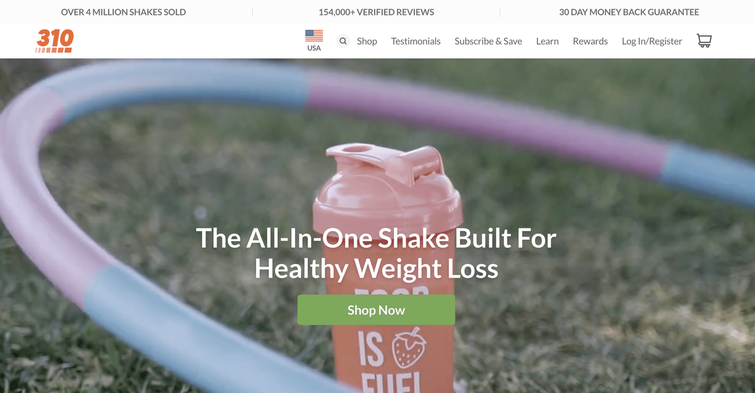Open the Shop menu
Viewport: 755px width, 393px height.
point(367,41)
